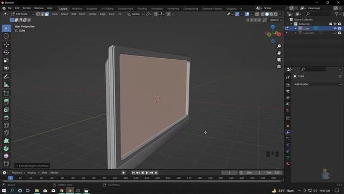This screenshot has height=194, width=344.
Task: Open the Vertex menu
Action: [x=92, y=14]
